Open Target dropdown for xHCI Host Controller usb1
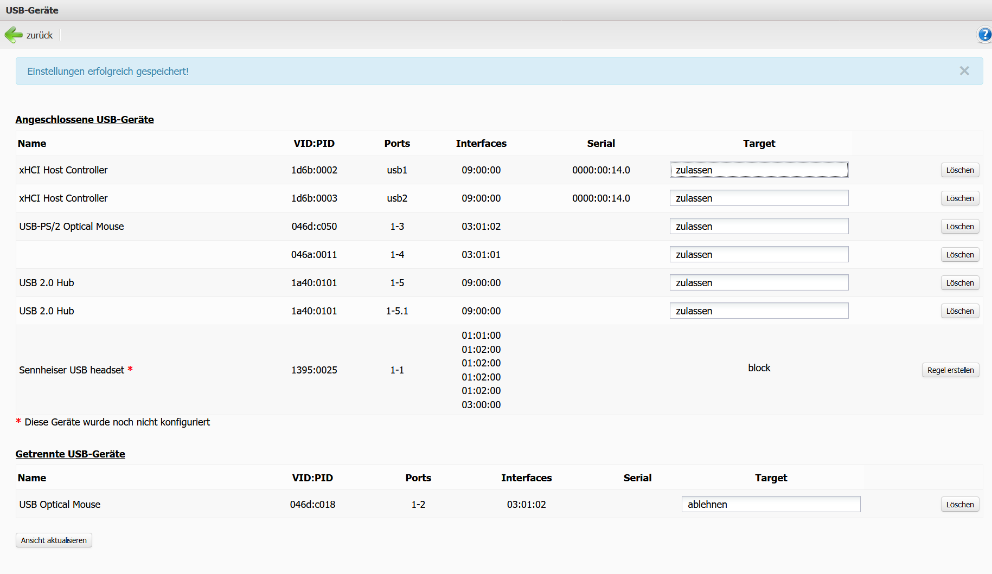Viewport: 992px width, 574px height. point(758,170)
